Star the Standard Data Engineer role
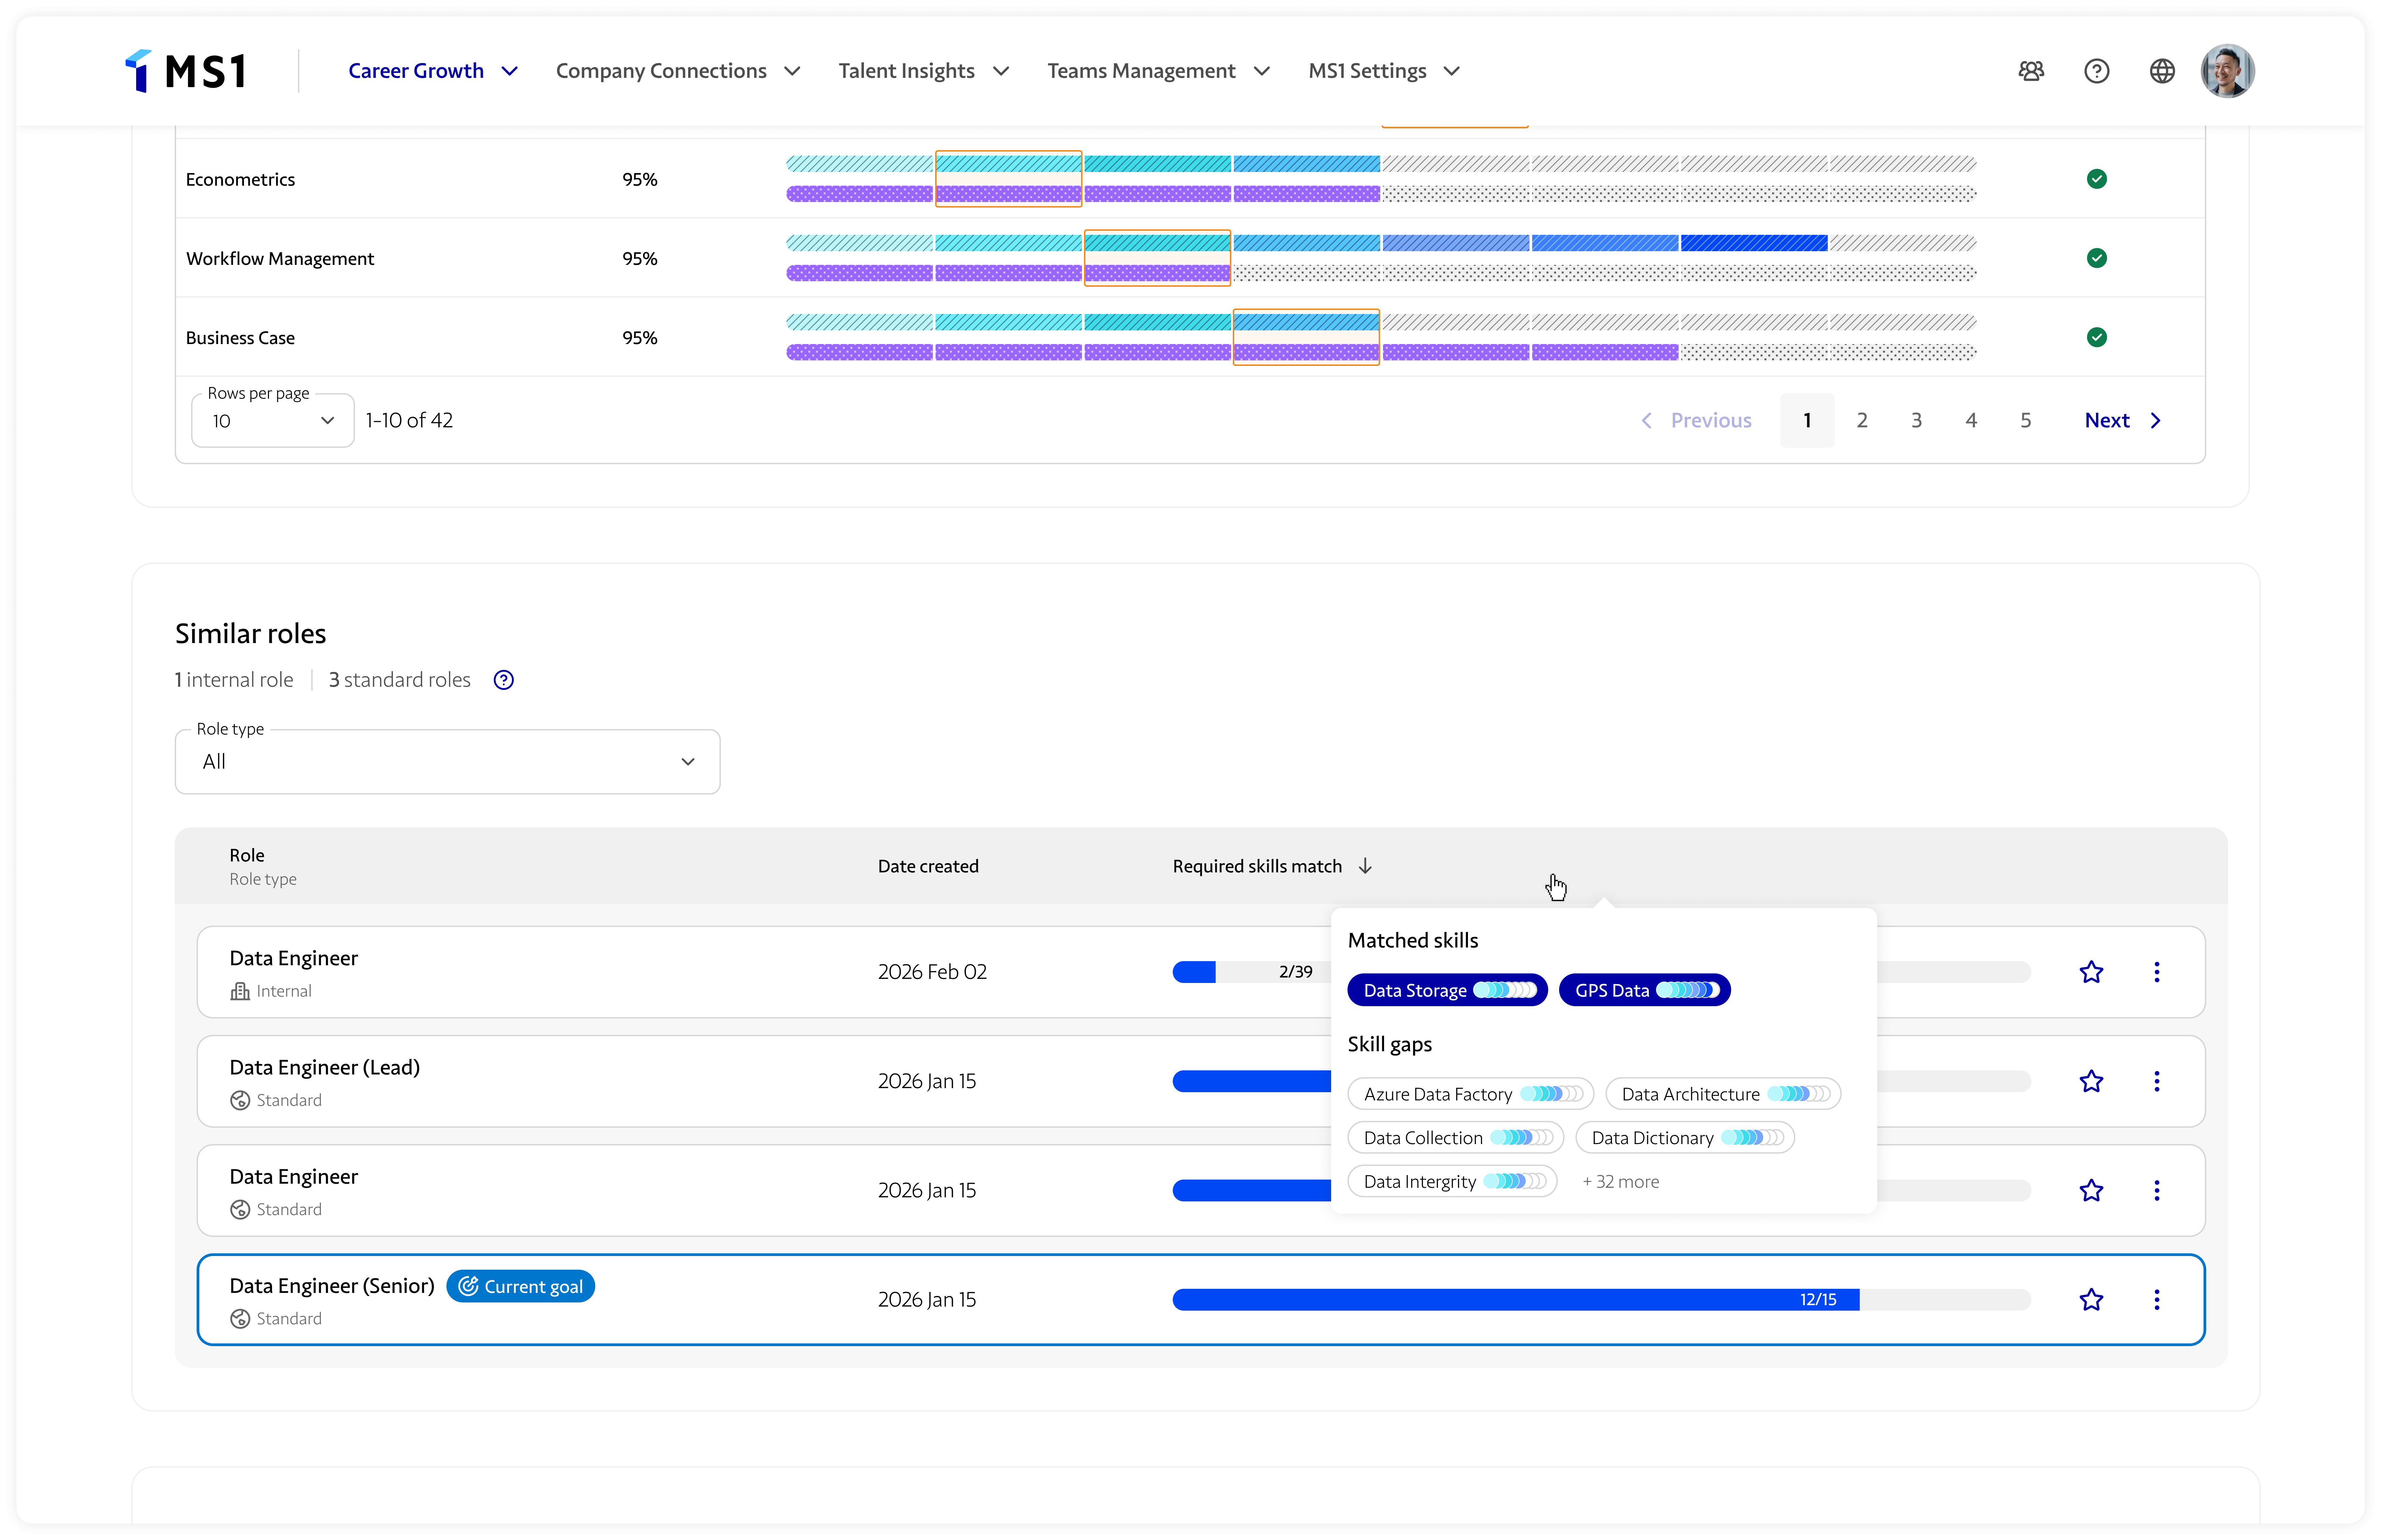The width and height of the screenshot is (2381, 1540). click(2091, 1190)
